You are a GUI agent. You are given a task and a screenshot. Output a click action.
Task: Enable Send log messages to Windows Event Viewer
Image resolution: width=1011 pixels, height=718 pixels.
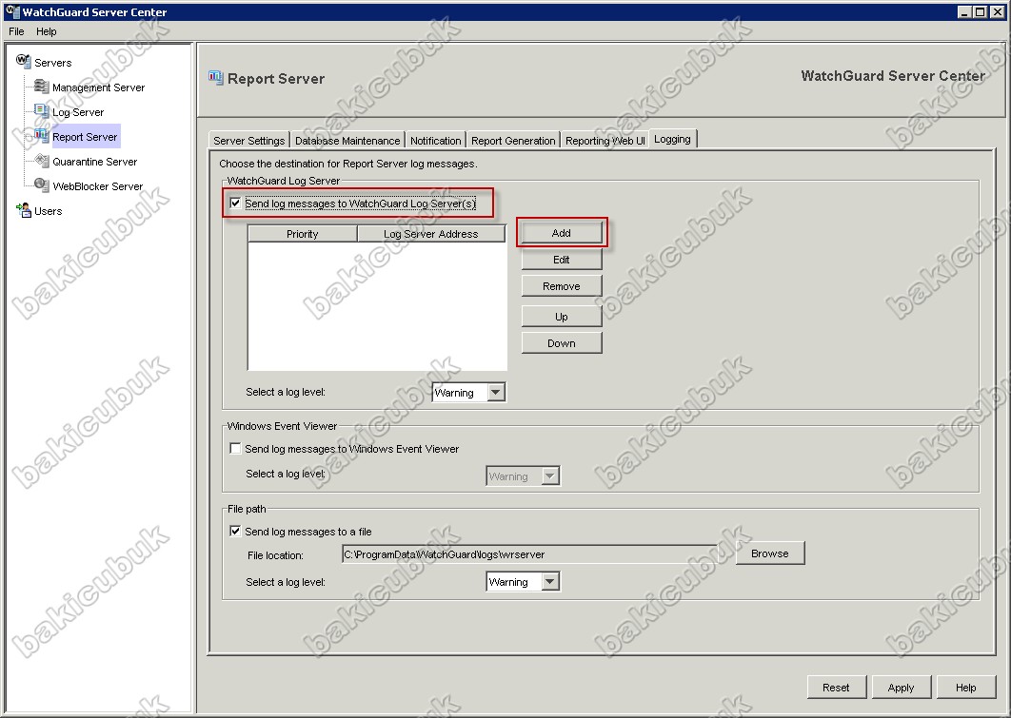(236, 449)
